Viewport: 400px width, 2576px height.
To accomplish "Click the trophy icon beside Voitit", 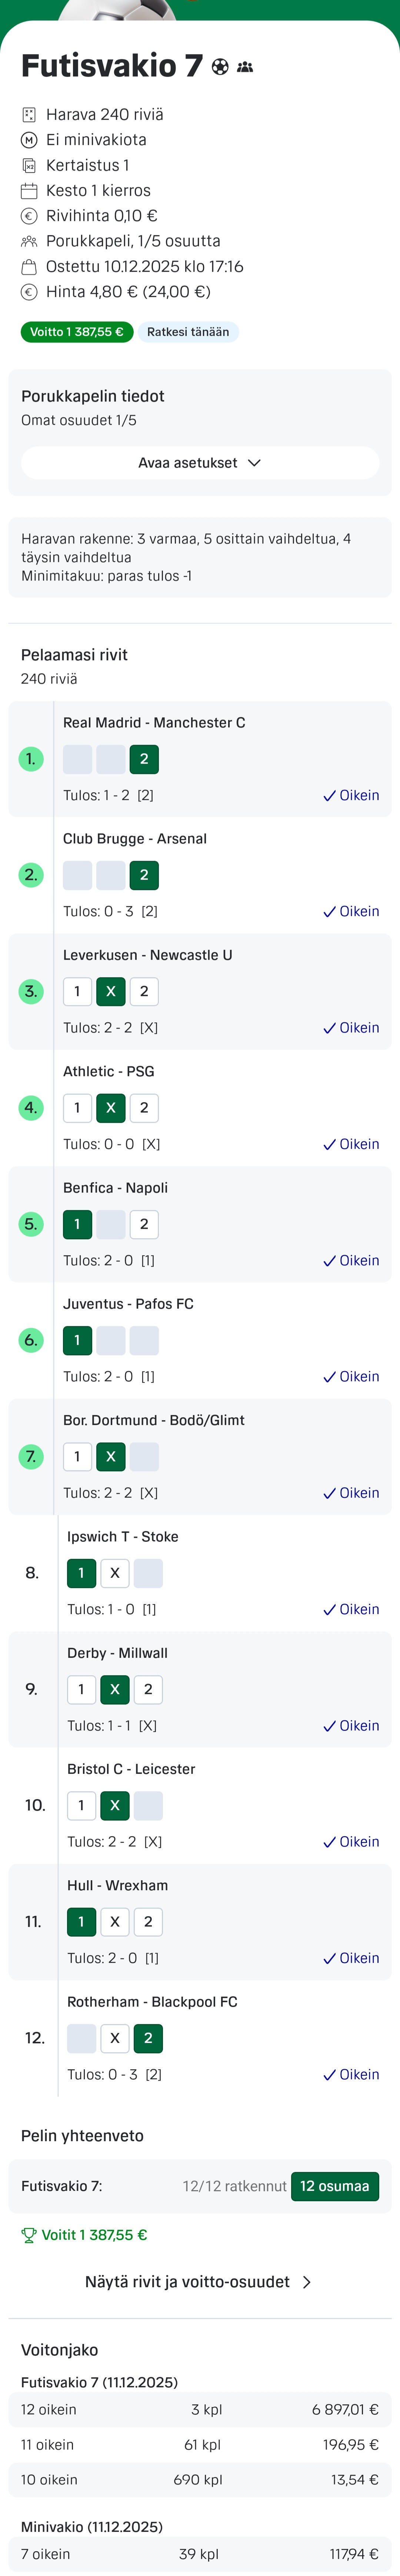I will tap(28, 2235).
